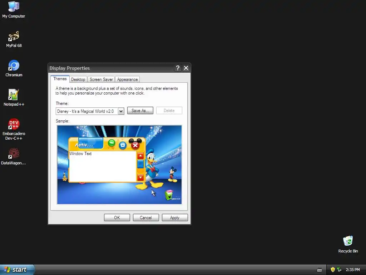Image resolution: width=366 pixels, height=275 pixels.
Task: Click the on-screen keyboard taskbar icon
Action: pos(320,270)
